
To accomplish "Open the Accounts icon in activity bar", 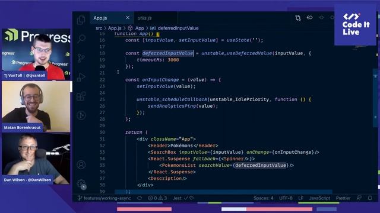I will [x=81, y=164].
